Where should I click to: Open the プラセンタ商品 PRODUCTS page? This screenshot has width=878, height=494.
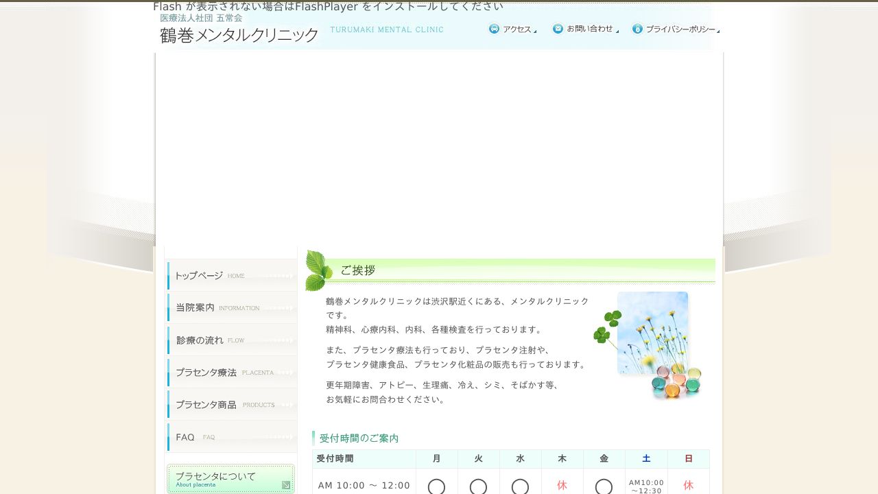tap(219, 404)
